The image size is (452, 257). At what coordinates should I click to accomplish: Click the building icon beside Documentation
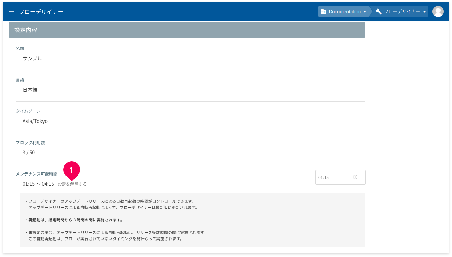(x=323, y=11)
